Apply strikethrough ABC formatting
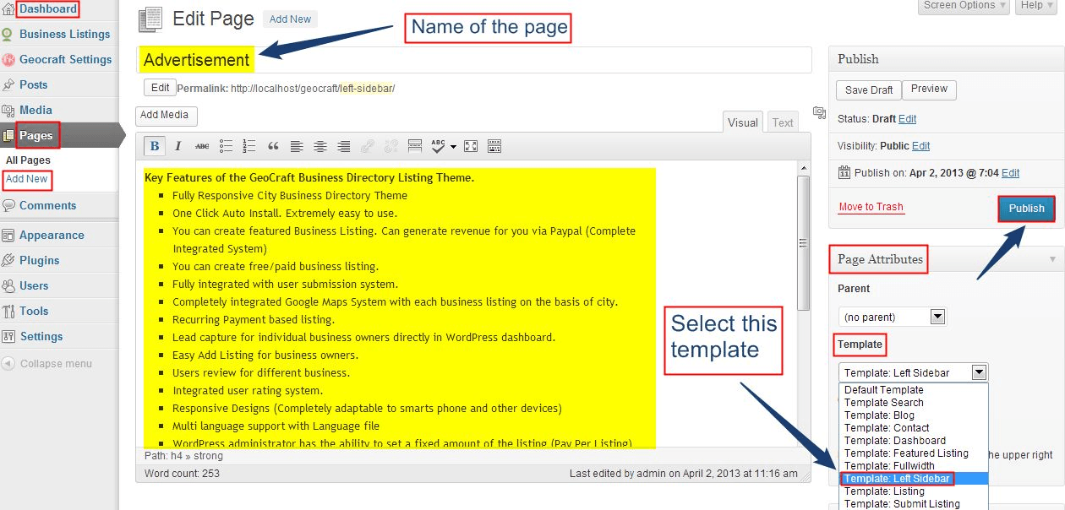This screenshot has height=510, width=1065. [x=202, y=146]
